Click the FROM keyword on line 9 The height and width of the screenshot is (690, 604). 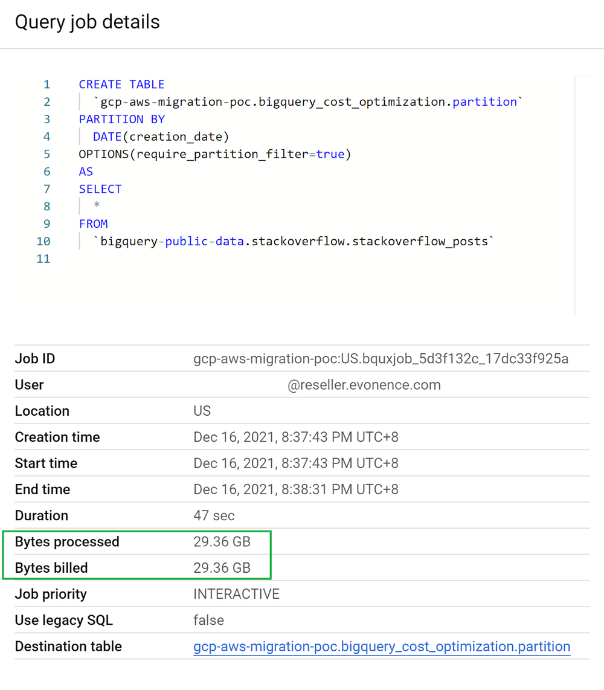(93, 224)
